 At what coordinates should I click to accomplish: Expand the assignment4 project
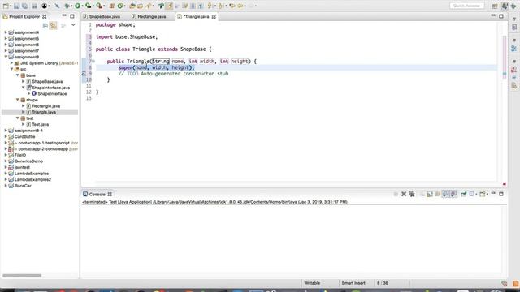[6, 32]
